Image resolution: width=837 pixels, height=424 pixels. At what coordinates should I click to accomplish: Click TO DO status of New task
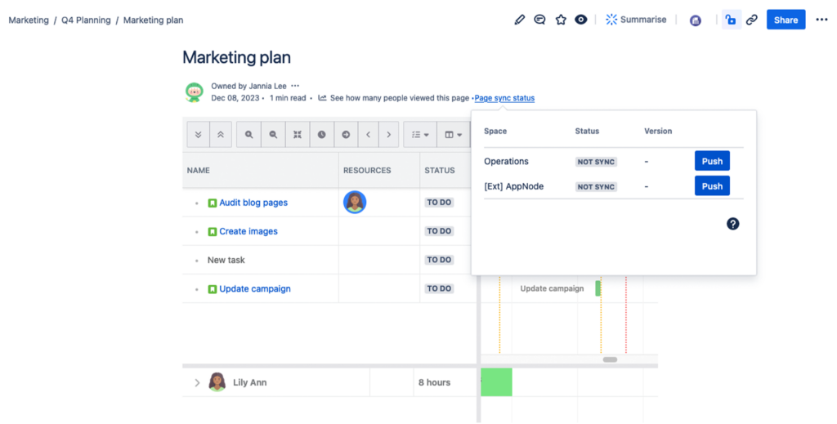439,261
